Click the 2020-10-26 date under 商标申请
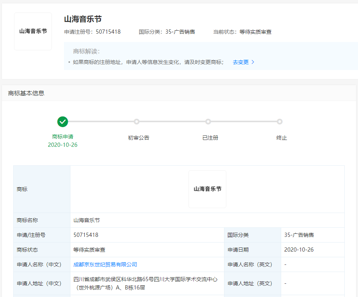 tap(62, 145)
